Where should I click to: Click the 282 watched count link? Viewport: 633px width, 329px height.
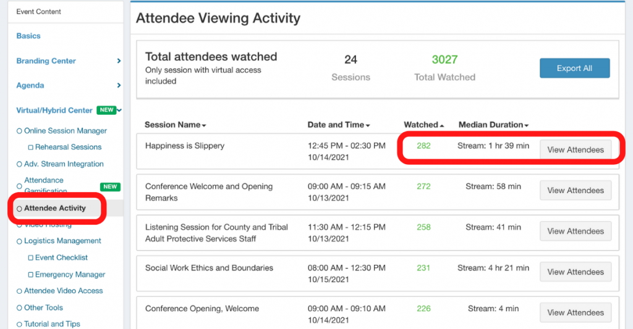[x=423, y=146]
